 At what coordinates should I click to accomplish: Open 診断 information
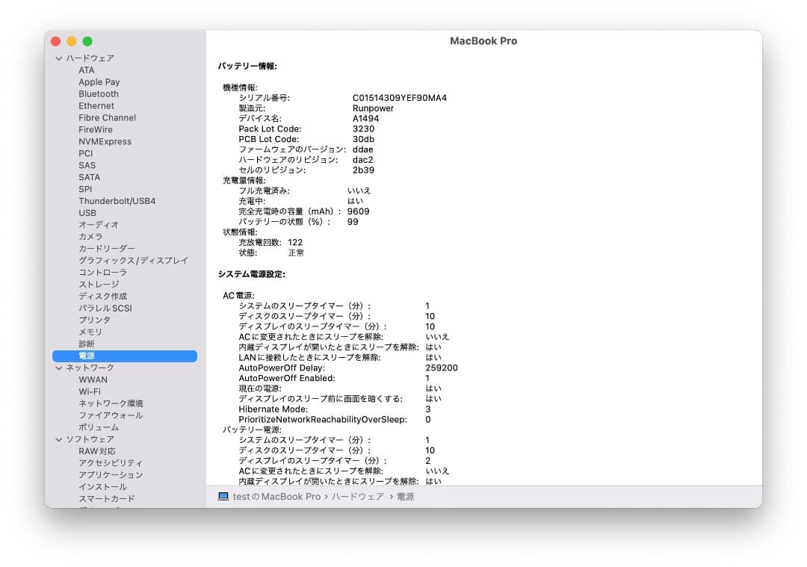[86, 344]
